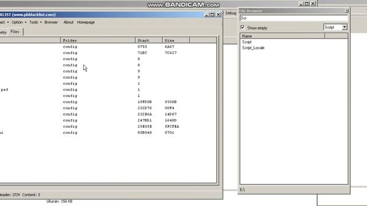Click Size cell 6A67
The height and width of the screenshot is (206, 367).
(x=170, y=47)
